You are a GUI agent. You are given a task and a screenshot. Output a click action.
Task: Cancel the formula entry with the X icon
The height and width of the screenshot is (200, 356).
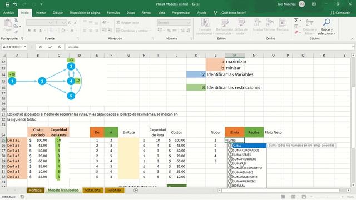point(41,47)
